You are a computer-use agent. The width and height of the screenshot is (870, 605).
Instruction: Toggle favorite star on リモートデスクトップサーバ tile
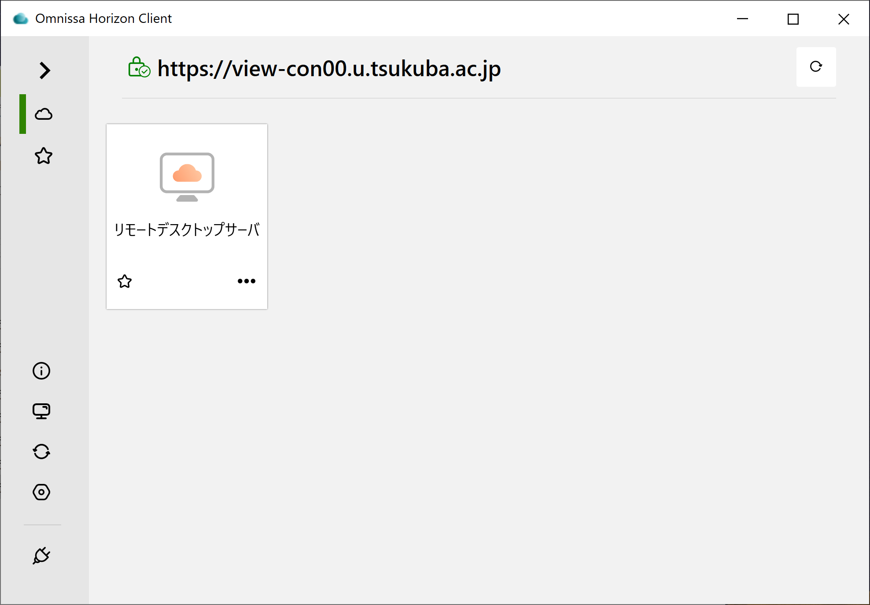125,281
